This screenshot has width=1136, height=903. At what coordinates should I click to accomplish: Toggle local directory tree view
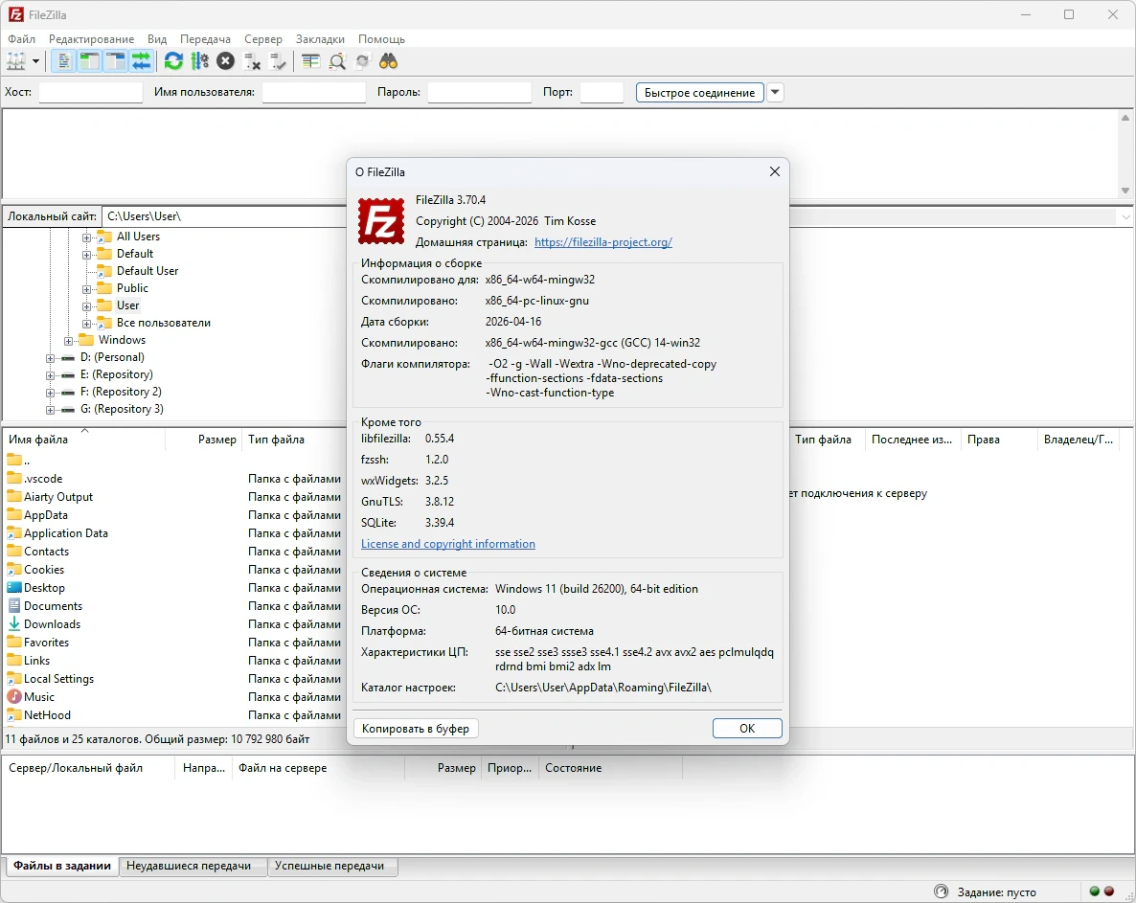[89, 61]
